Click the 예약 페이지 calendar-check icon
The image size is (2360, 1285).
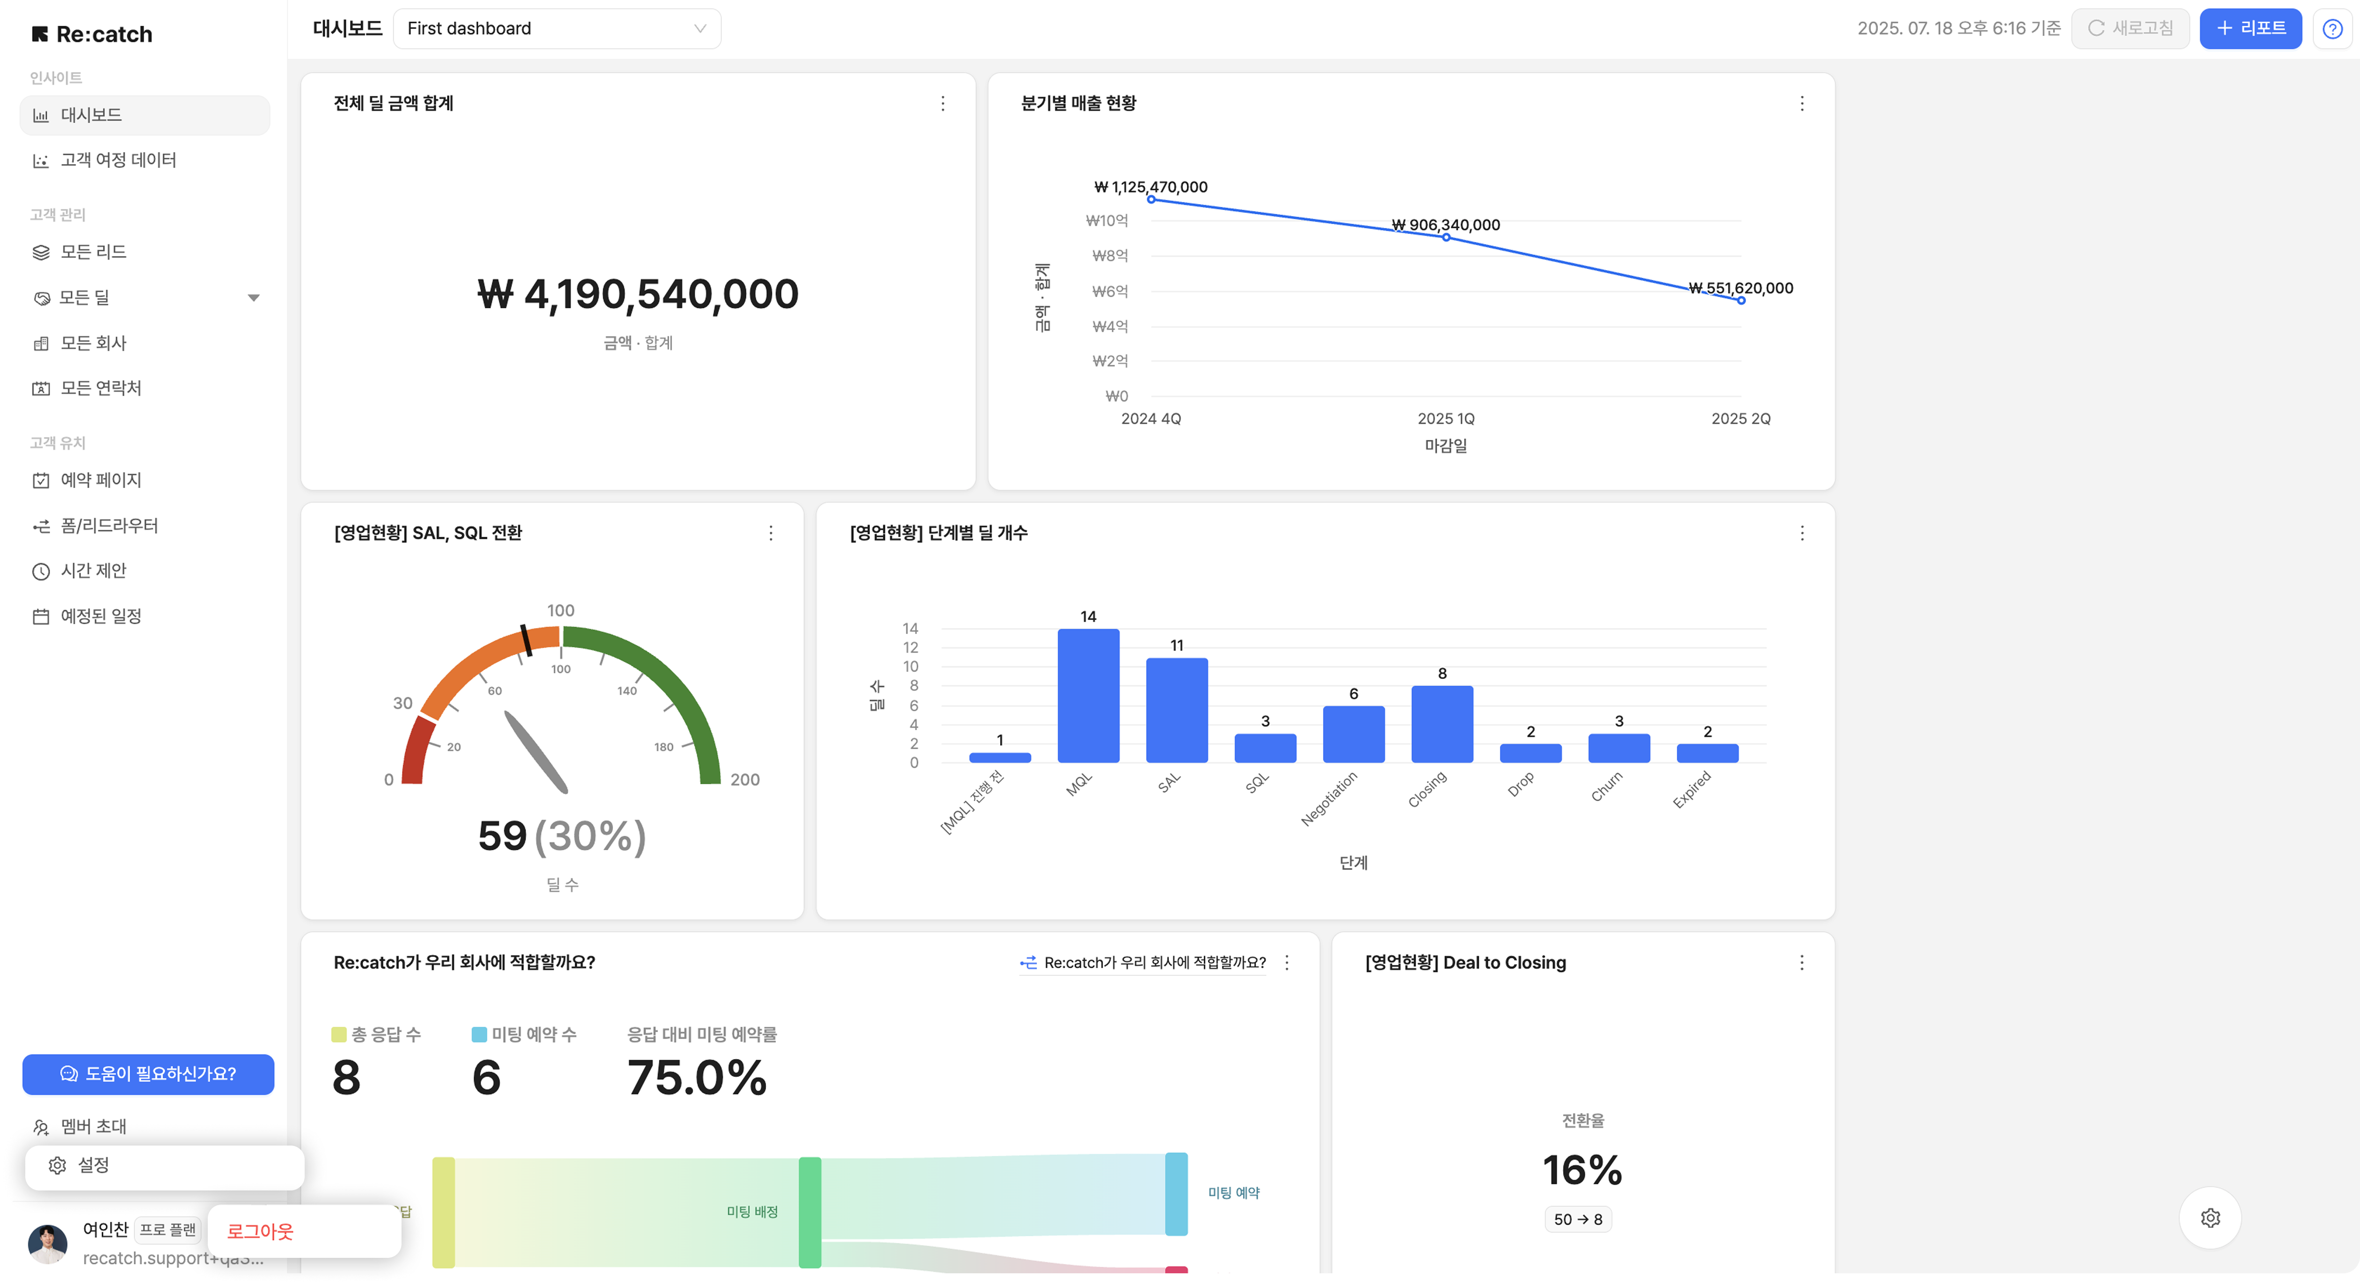coord(41,480)
